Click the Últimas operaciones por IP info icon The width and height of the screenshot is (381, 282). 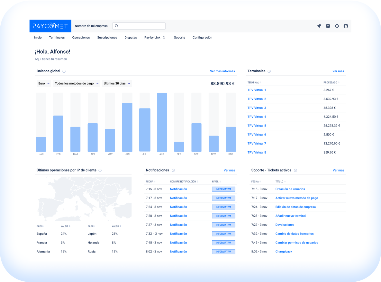tap(100, 170)
